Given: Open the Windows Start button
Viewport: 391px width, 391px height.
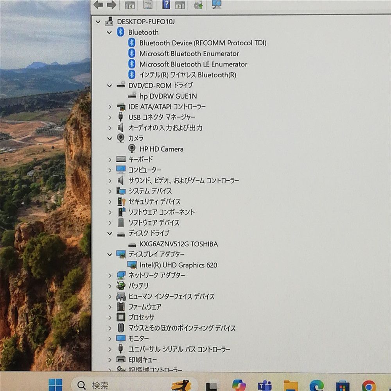Looking at the screenshot, I should [55, 385].
